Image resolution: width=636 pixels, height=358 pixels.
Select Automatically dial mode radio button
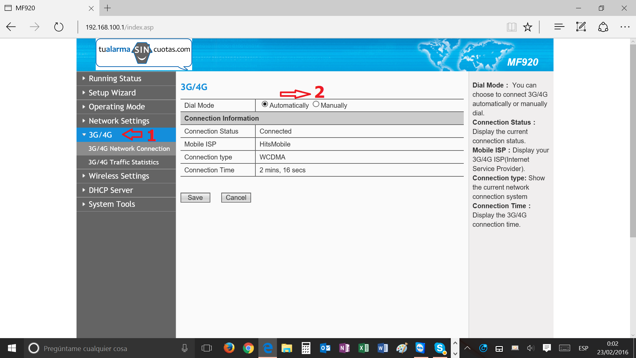pos(264,105)
